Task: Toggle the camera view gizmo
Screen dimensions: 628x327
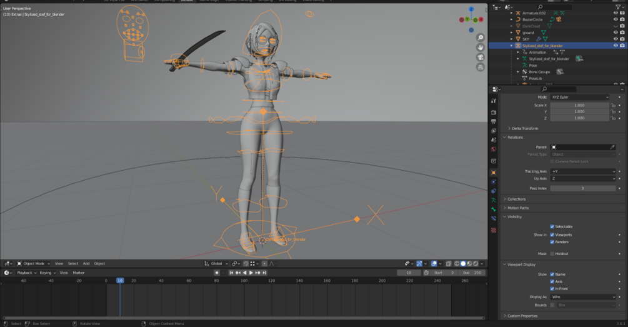Action: click(480, 58)
